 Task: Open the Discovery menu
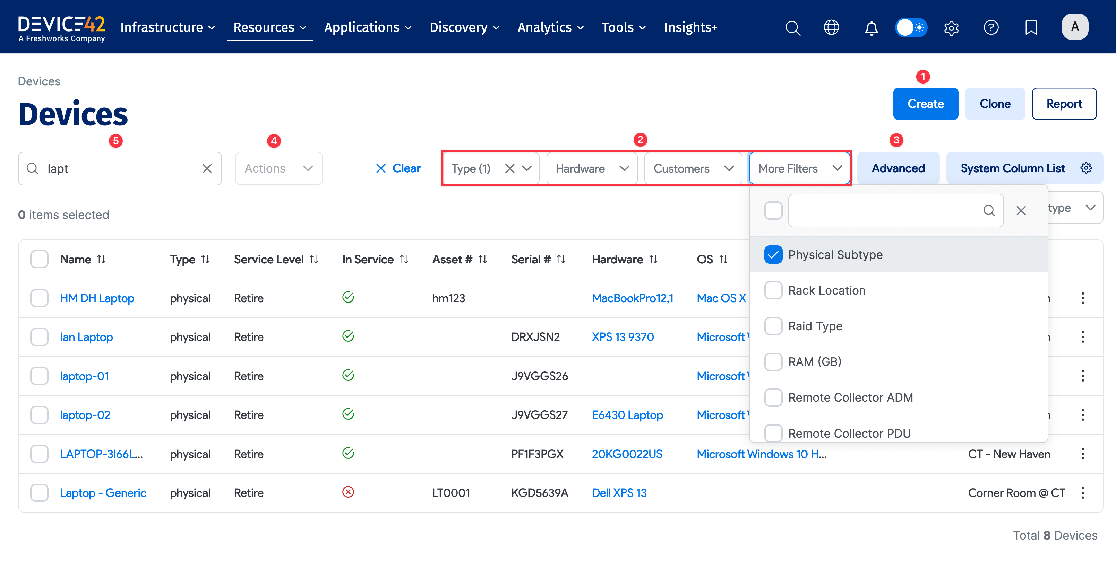(x=464, y=27)
